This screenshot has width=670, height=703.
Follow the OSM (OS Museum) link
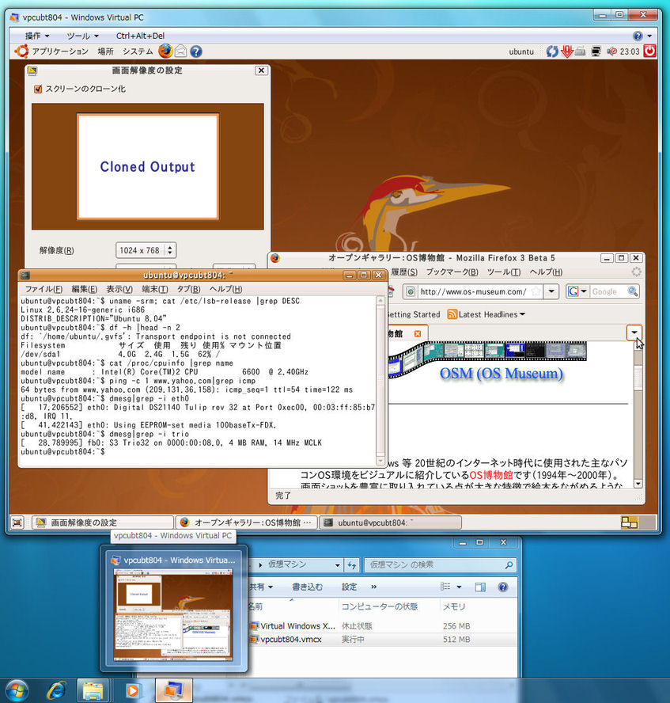click(x=502, y=374)
